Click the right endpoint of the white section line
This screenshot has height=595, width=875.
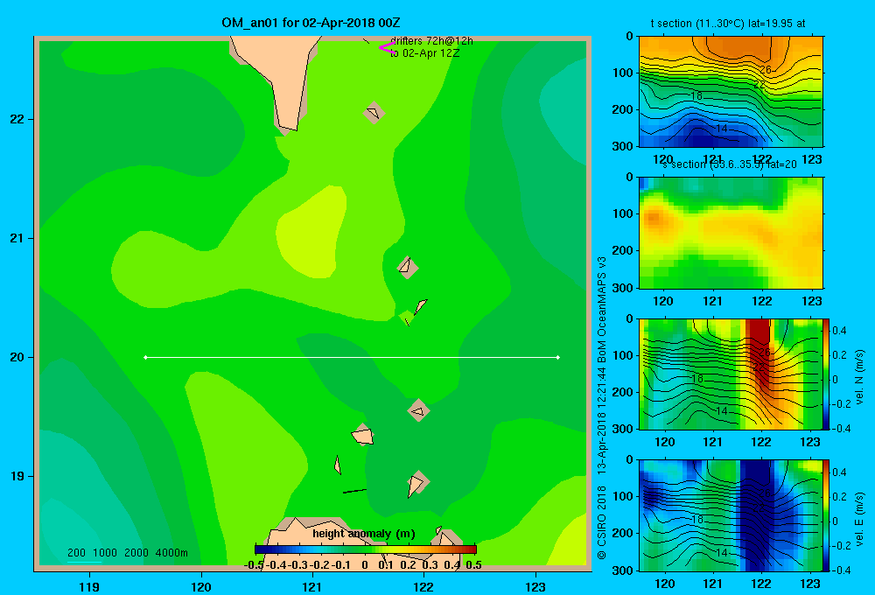click(x=558, y=357)
